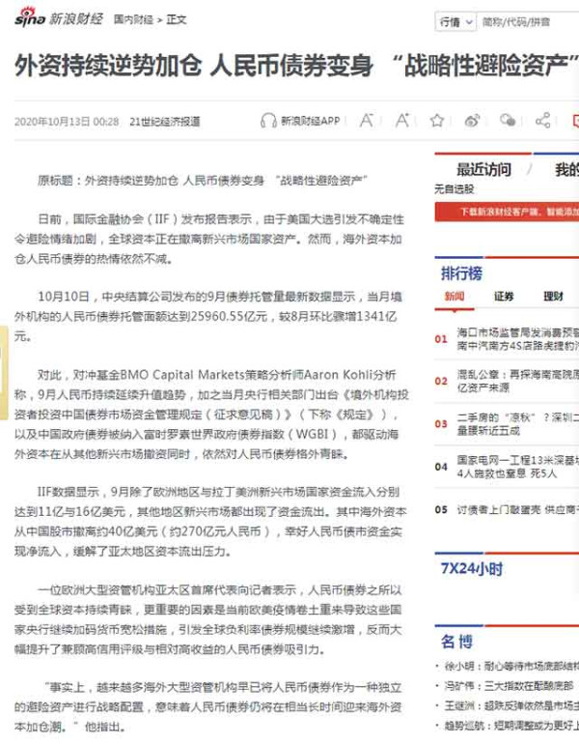
Task: Open blog post by 冯矿伟
Action: pos(509,686)
